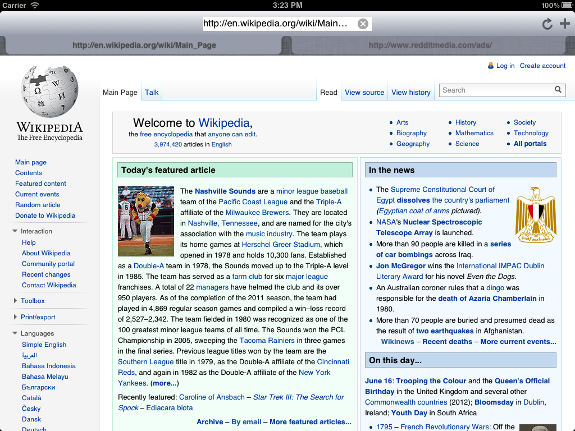The image size is (575, 431).
Task: Open Current events in sidebar
Action: pos(37,194)
